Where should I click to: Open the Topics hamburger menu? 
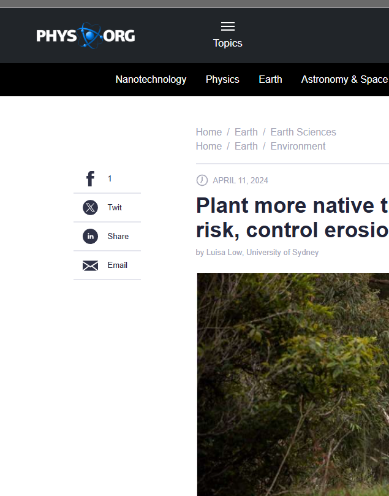click(x=228, y=26)
